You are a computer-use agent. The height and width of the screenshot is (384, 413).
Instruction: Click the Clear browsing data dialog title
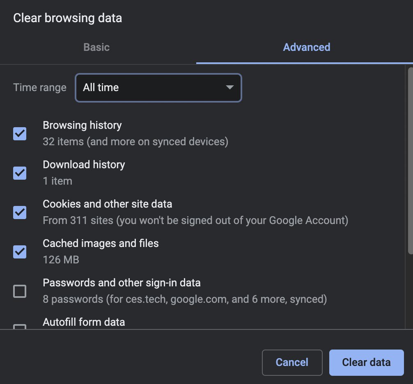(x=67, y=18)
